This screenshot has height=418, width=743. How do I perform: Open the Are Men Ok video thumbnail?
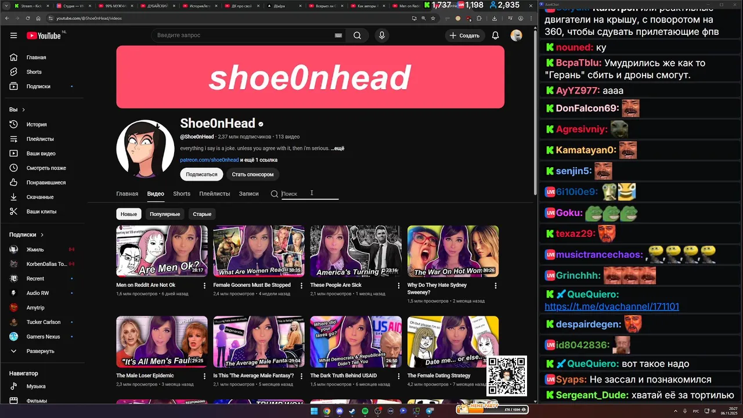point(162,251)
